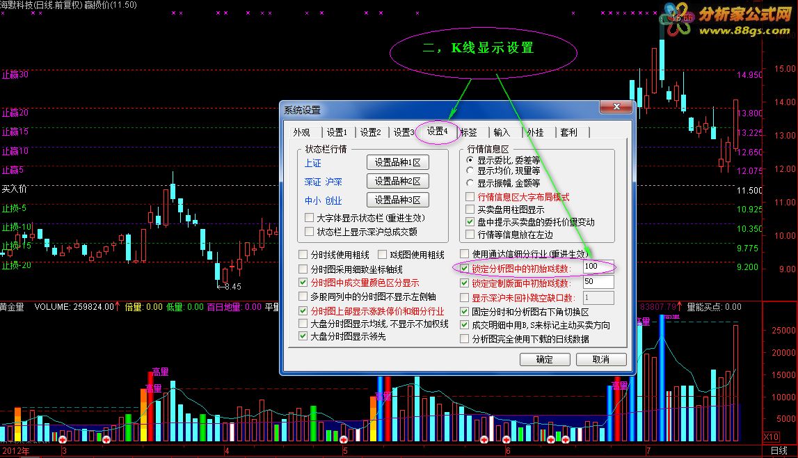Select the 显示委比,委差等 radio option

pyautogui.click(x=470, y=160)
